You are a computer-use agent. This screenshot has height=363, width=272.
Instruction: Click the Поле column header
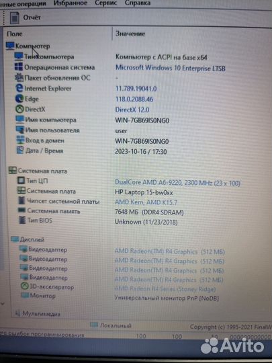pos(15,34)
